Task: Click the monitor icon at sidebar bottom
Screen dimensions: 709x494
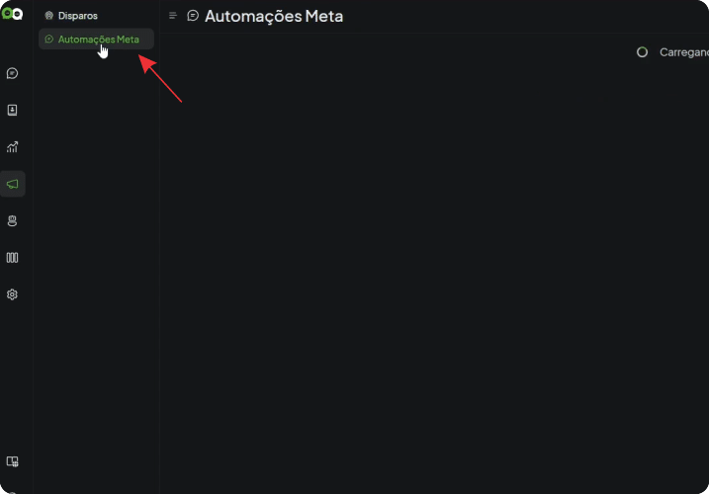Action: tap(12, 461)
